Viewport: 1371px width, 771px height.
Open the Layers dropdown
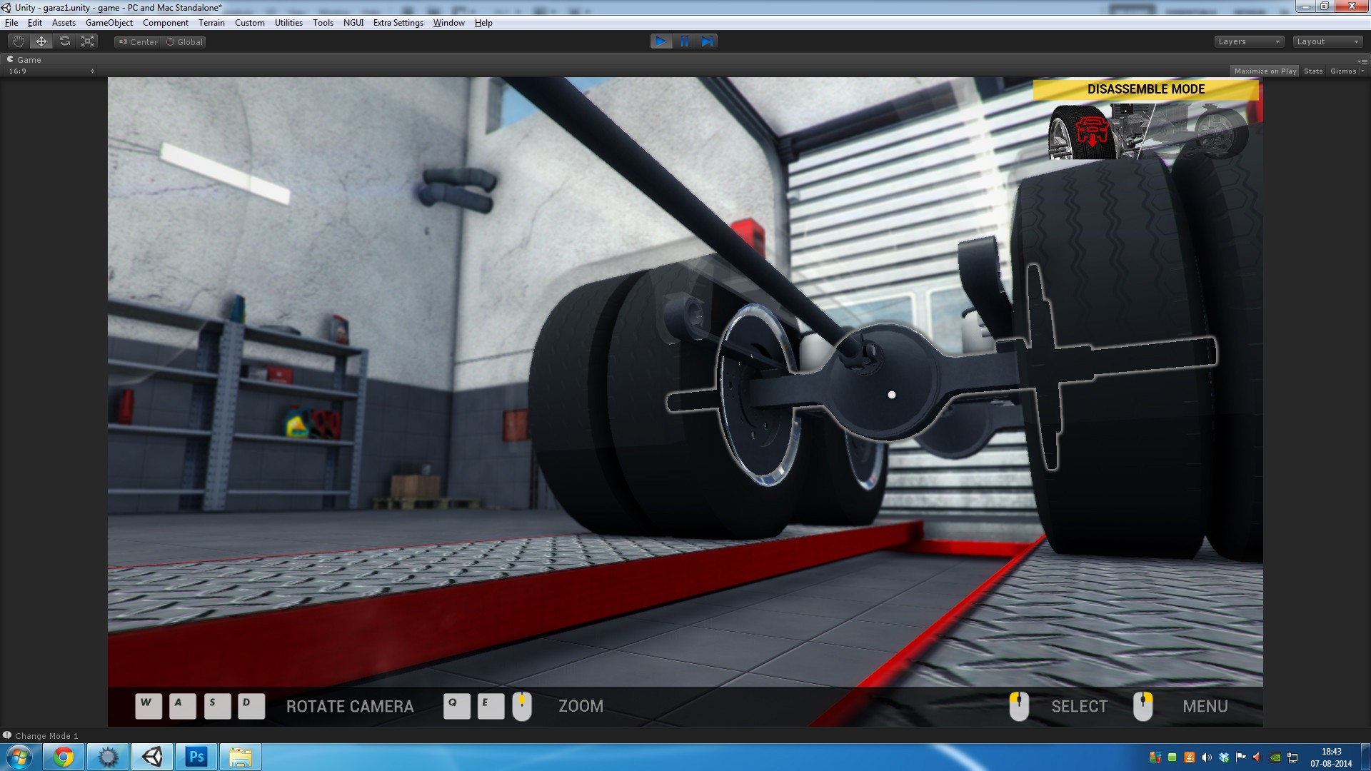pos(1248,41)
